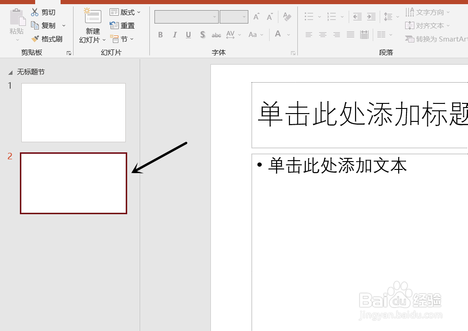Toggle text Shadow formatting
Image resolution: width=468 pixels, height=331 pixels.
click(203, 35)
